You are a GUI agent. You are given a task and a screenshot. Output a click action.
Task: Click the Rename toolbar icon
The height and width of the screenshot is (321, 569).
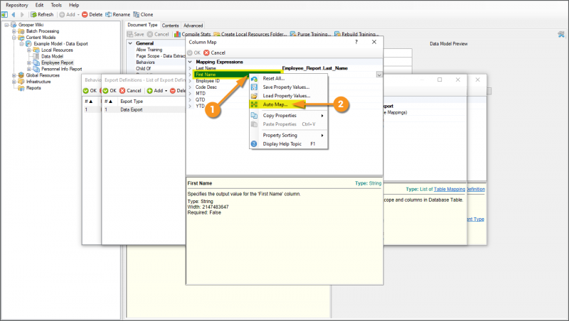tap(109, 14)
